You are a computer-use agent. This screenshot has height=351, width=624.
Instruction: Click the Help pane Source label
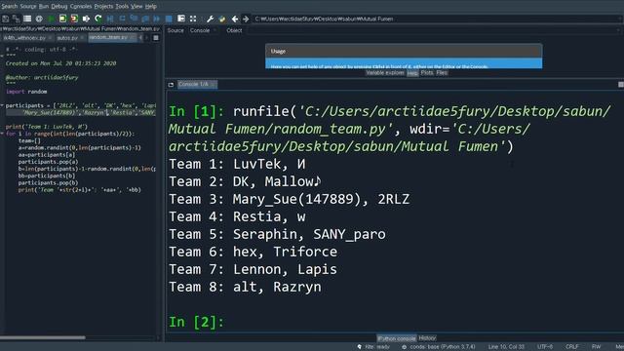(175, 30)
